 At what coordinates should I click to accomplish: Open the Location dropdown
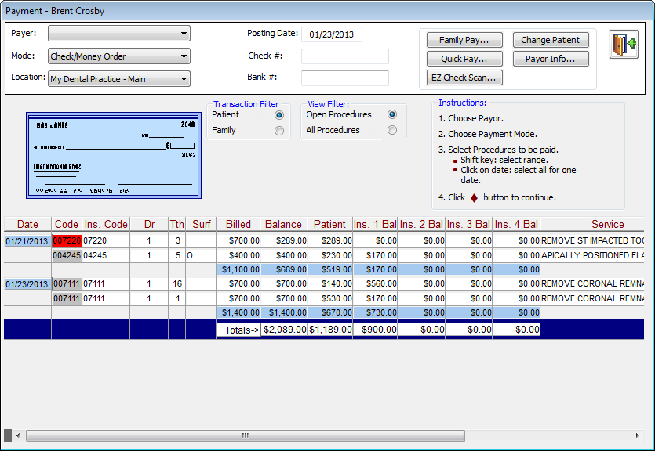click(184, 79)
